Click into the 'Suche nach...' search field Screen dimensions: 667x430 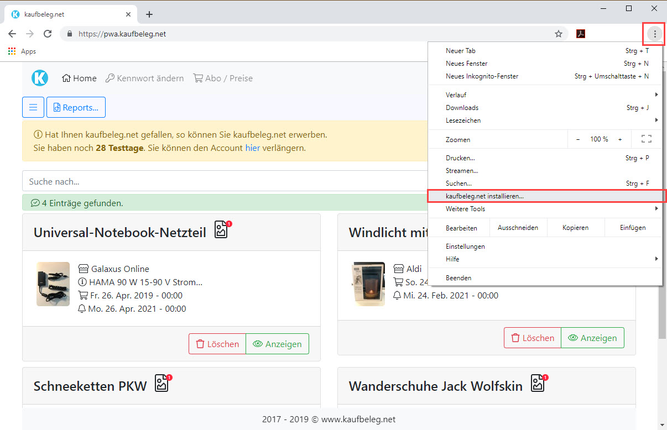(x=221, y=181)
